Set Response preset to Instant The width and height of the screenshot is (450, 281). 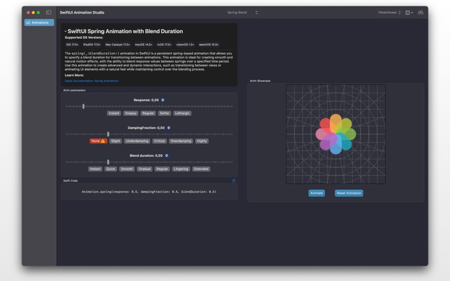(x=114, y=114)
